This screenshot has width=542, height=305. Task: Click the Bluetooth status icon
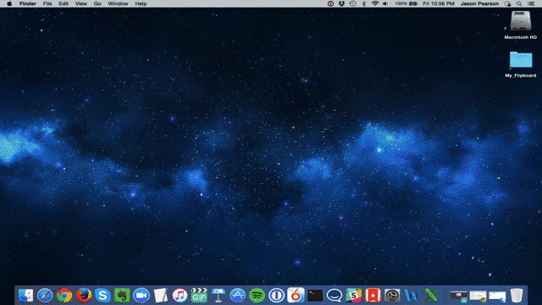[364, 3]
